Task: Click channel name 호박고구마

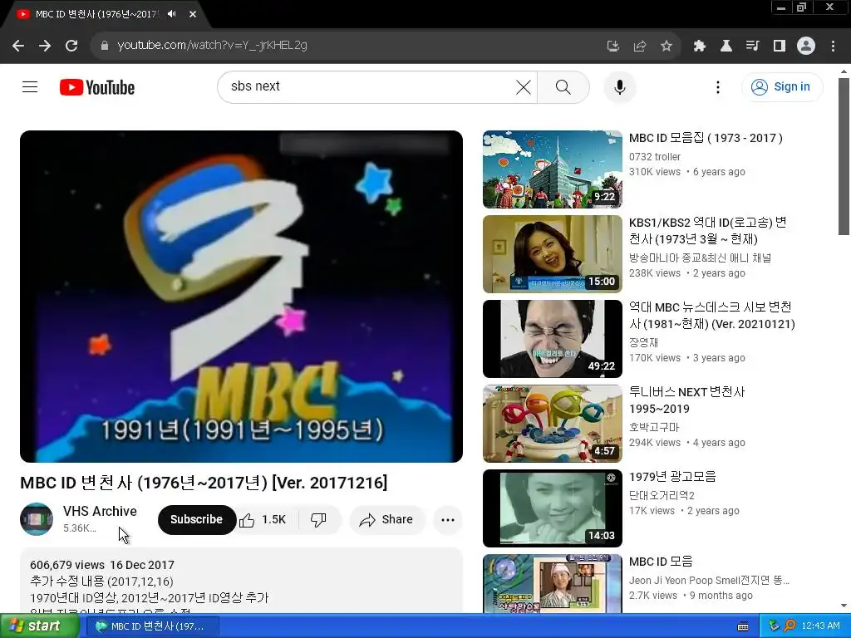Action: (654, 427)
